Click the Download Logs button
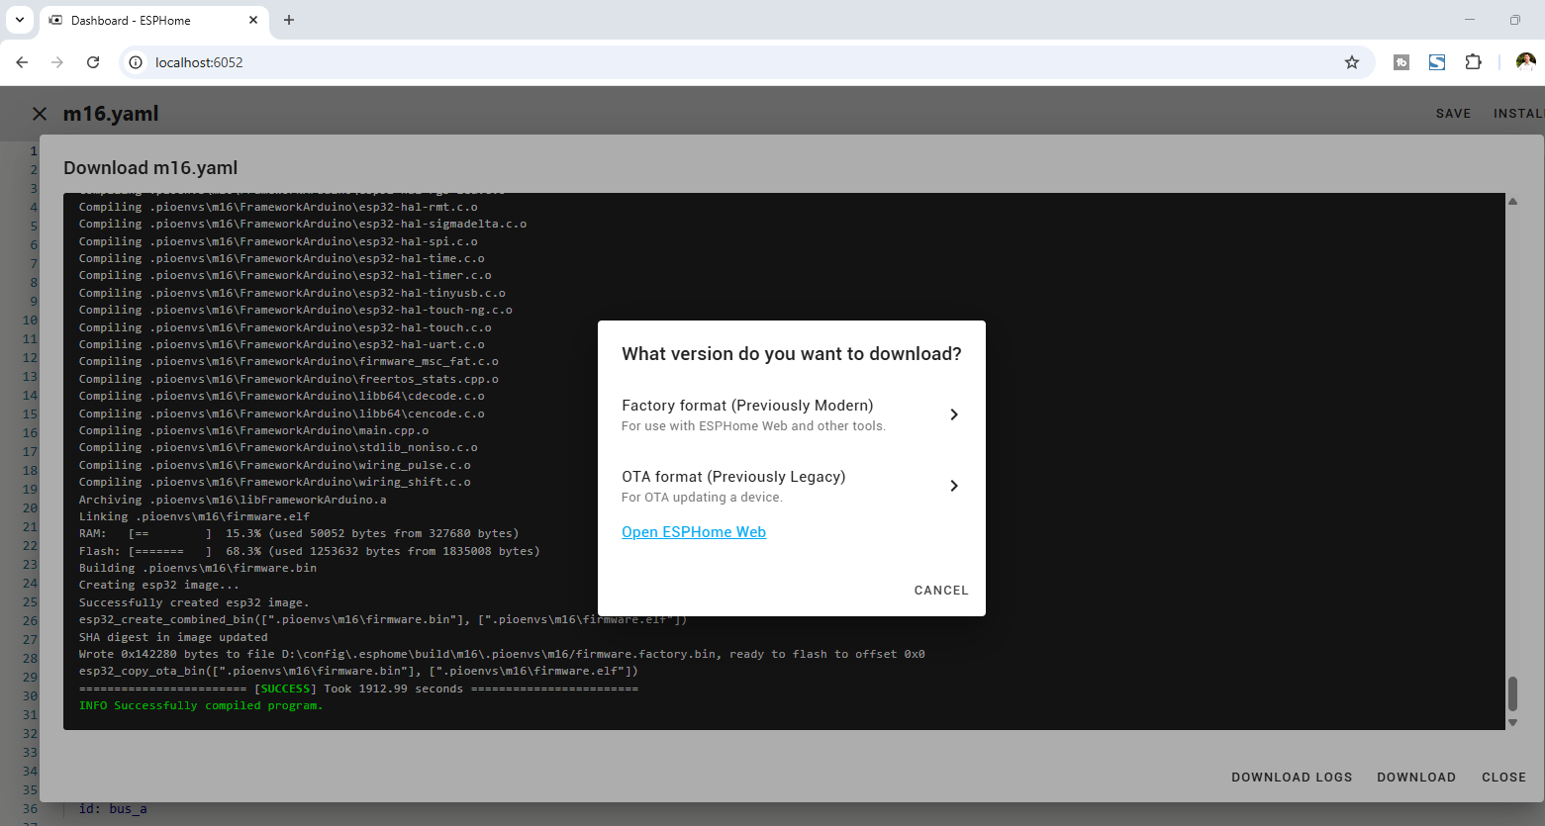The width and height of the screenshot is (1545, 826). pos(1291,778)
